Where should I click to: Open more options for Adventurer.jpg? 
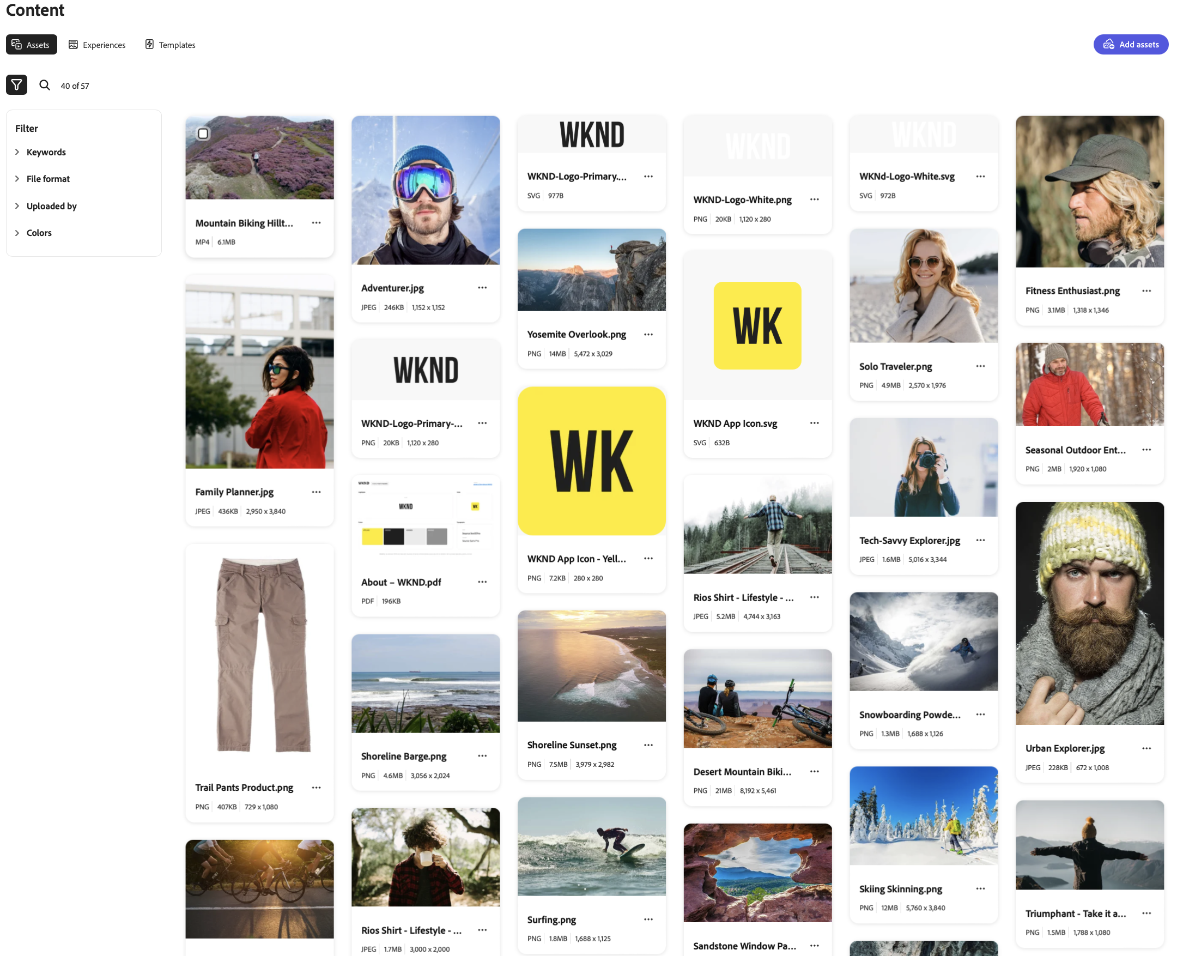[x=482, y=287]
